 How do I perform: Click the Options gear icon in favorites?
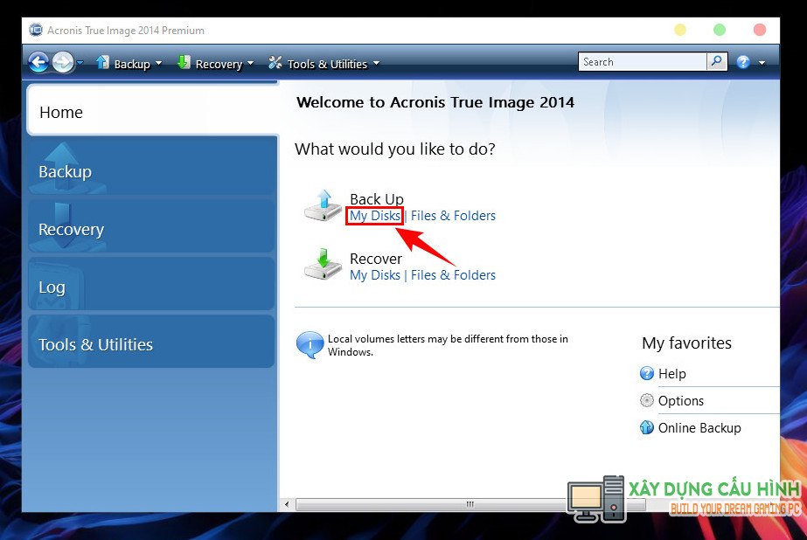[x=647, y=400]
